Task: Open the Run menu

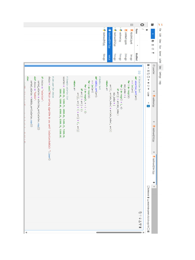Action: click(160, 47)
